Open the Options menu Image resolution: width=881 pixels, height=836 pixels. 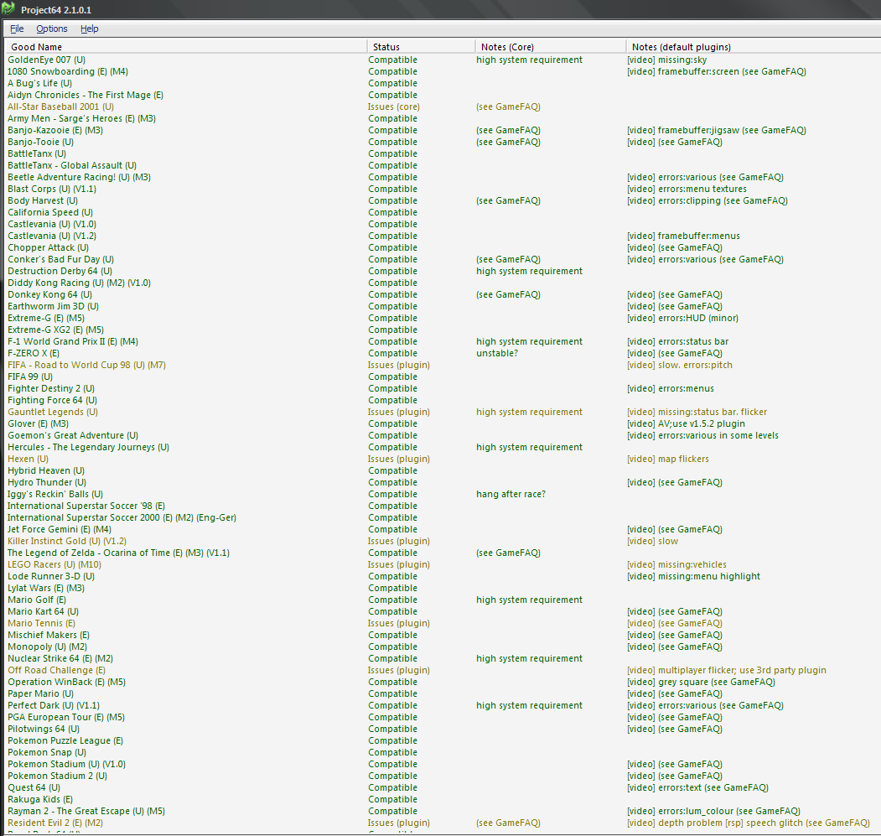click(52, 29)
